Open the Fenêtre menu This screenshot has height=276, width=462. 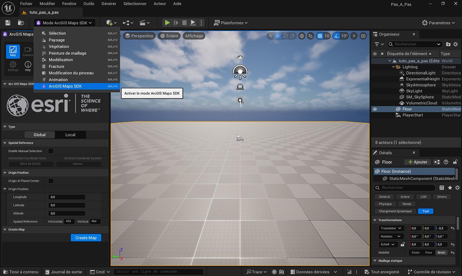tap(69, 4)
